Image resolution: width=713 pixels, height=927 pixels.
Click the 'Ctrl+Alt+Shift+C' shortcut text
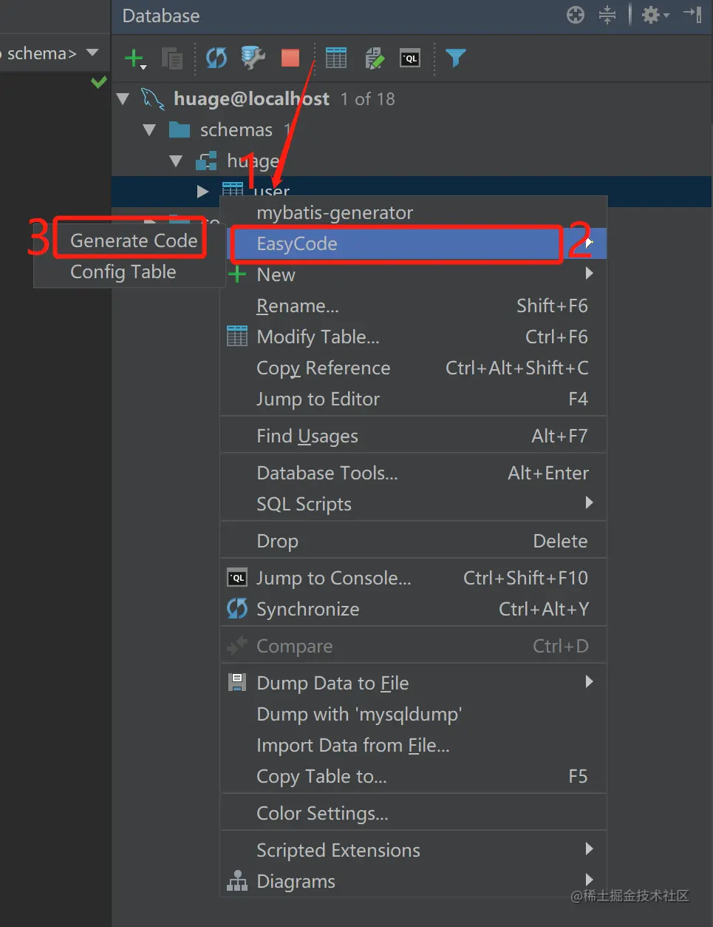coord(517,368)
